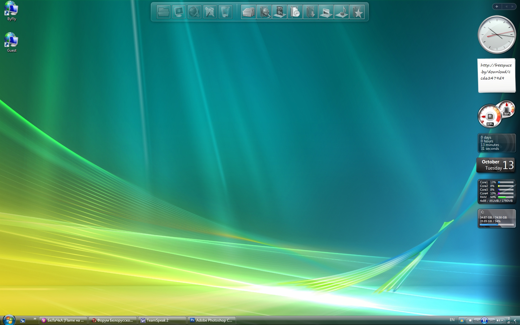520x325 pixels.
Task: Open the ByFly desktop shortcut
Action: pyautogui.click(x=11, y=11)
